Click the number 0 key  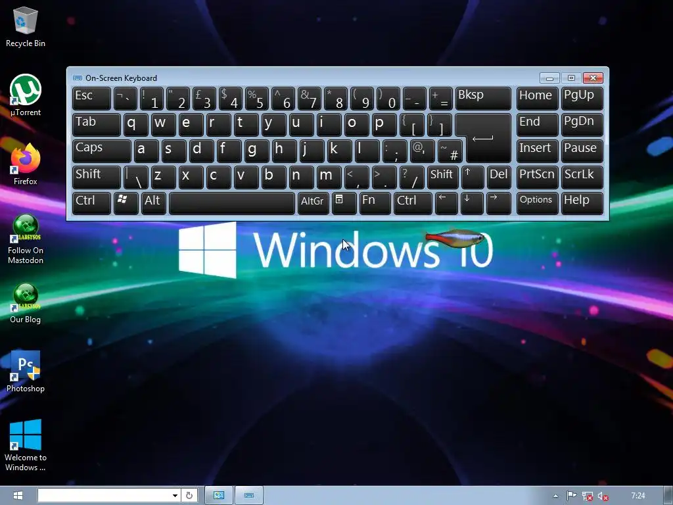388,99
